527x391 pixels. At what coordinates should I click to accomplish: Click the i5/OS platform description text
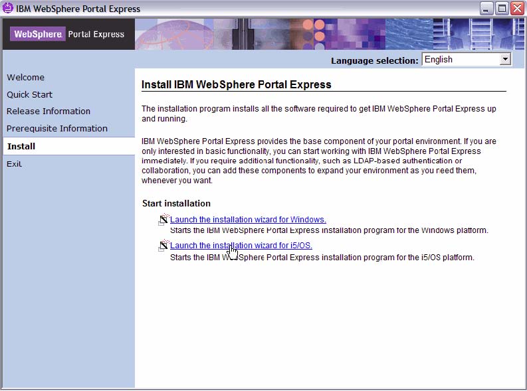[x=322, y=258]
